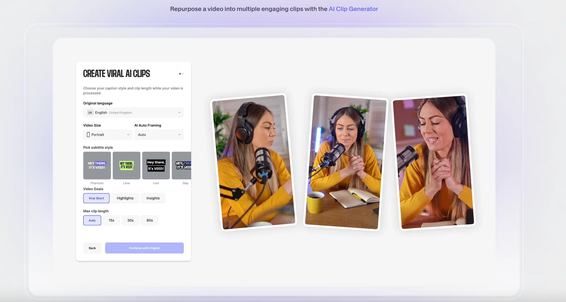
Task: Expand the Video Size Portrait dropdown
Action: pos(108,135)
